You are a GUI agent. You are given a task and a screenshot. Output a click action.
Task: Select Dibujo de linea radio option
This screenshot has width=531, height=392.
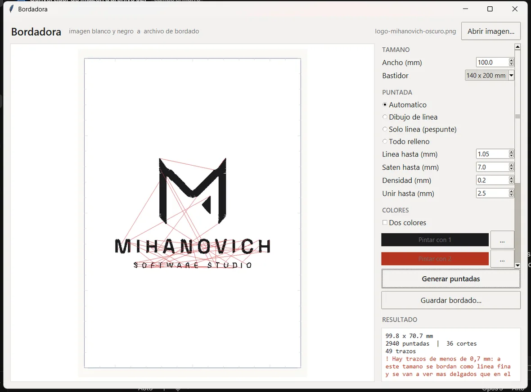[x=410, y=117]
